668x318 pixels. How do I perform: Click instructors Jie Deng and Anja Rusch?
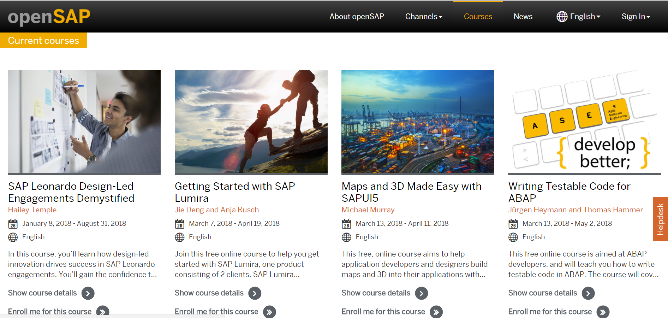pos(217,210)
